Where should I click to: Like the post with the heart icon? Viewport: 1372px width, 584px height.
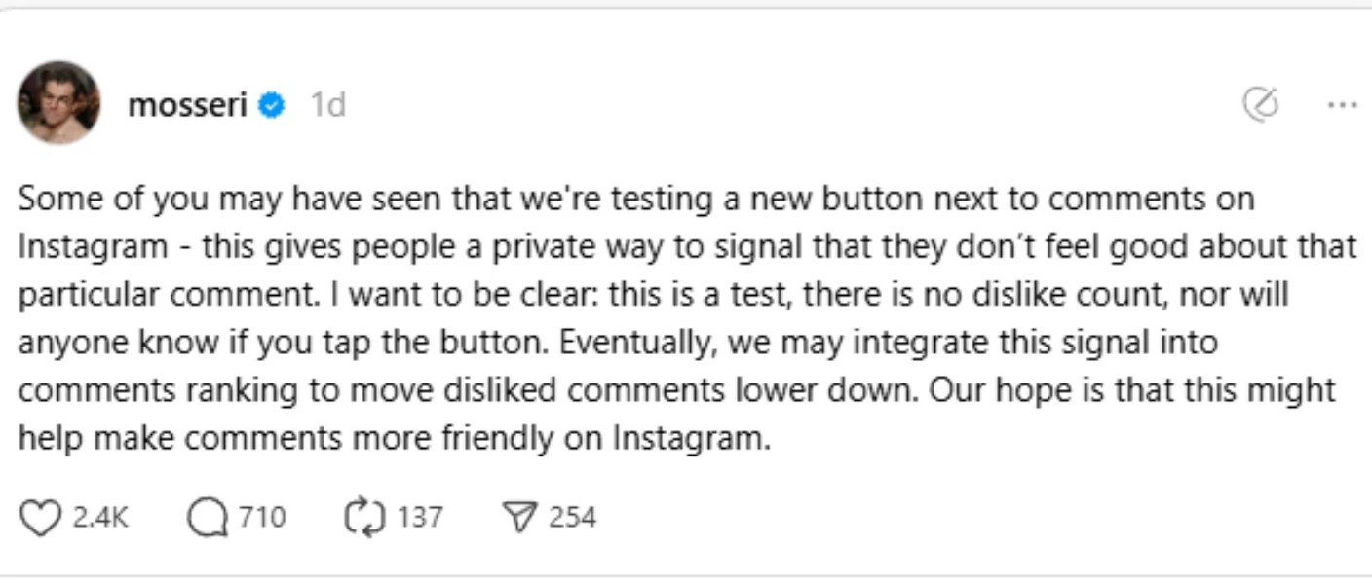[40, 519]
